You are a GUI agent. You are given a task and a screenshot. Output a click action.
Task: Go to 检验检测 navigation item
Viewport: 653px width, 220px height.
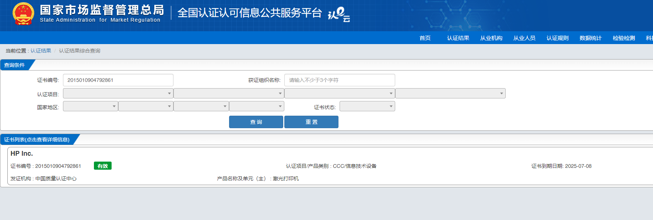point(624,38)
